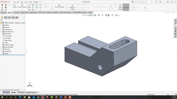Switch to the Features tab

coord(3,12)
